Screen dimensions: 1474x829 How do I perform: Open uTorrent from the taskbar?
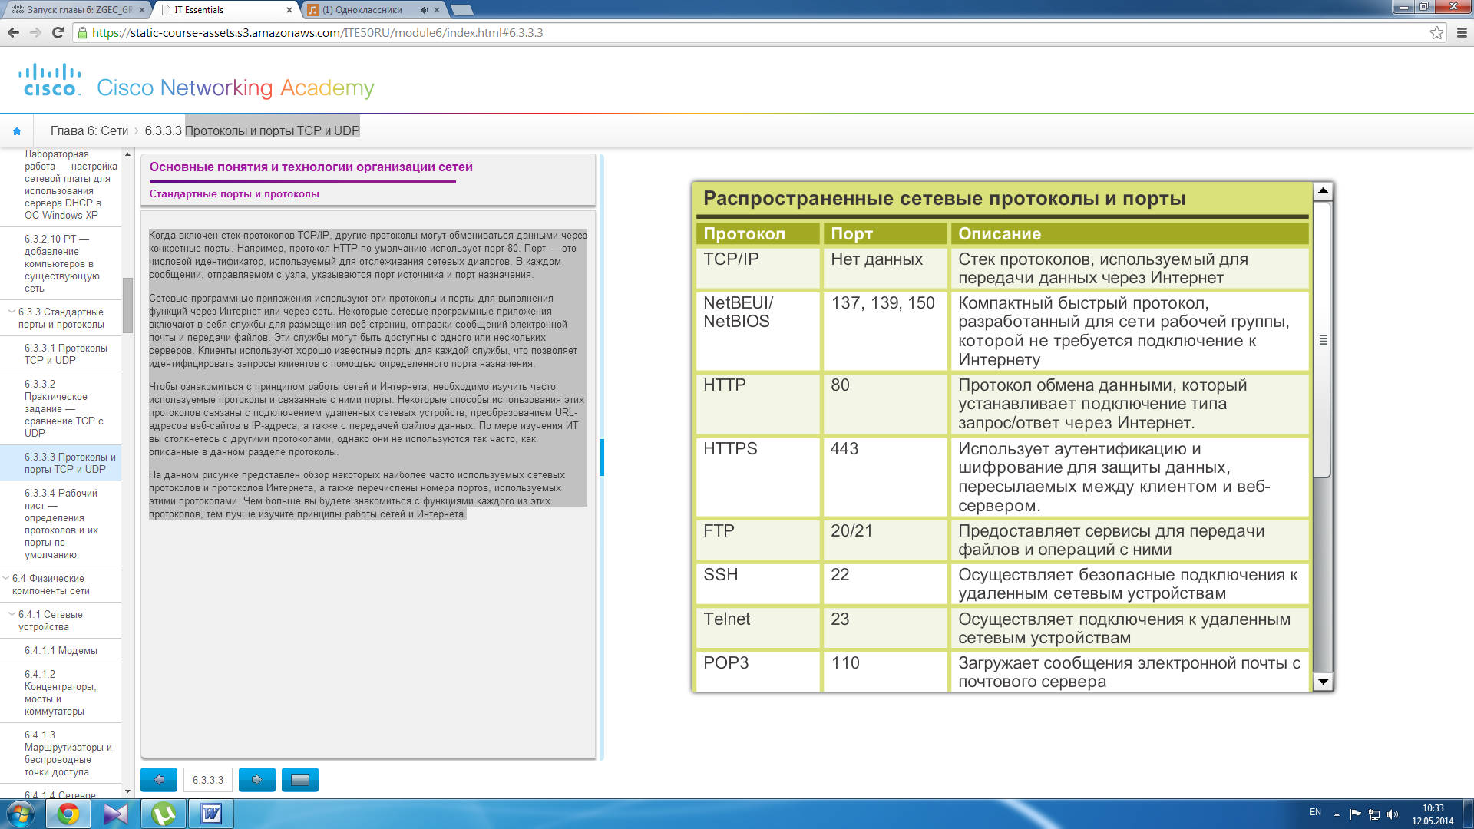[x=164, y=814]
